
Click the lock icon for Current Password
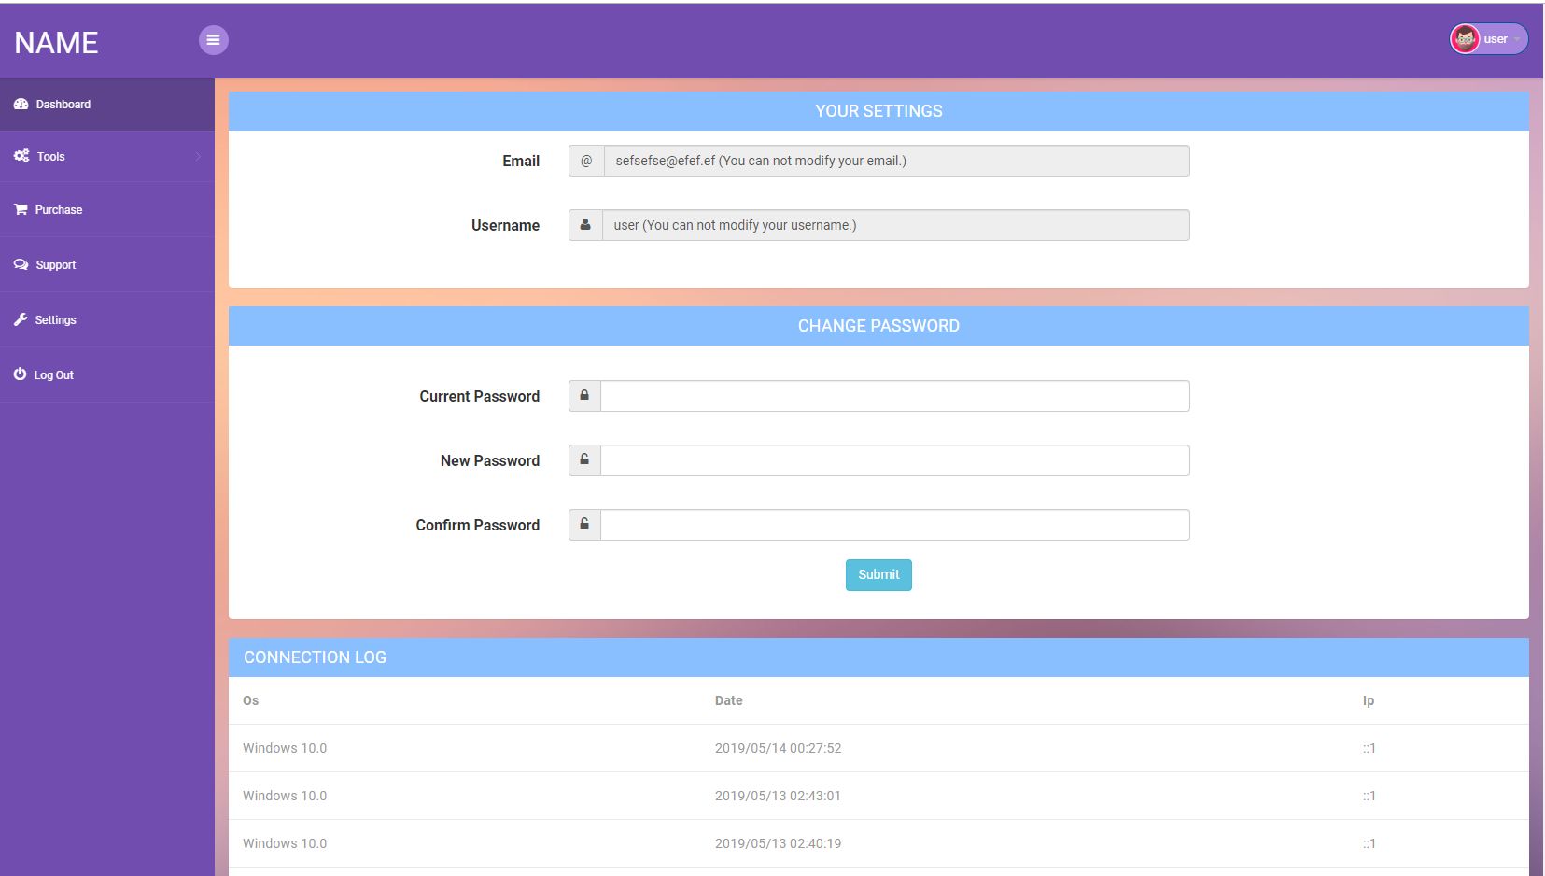(x=584, y=396)
